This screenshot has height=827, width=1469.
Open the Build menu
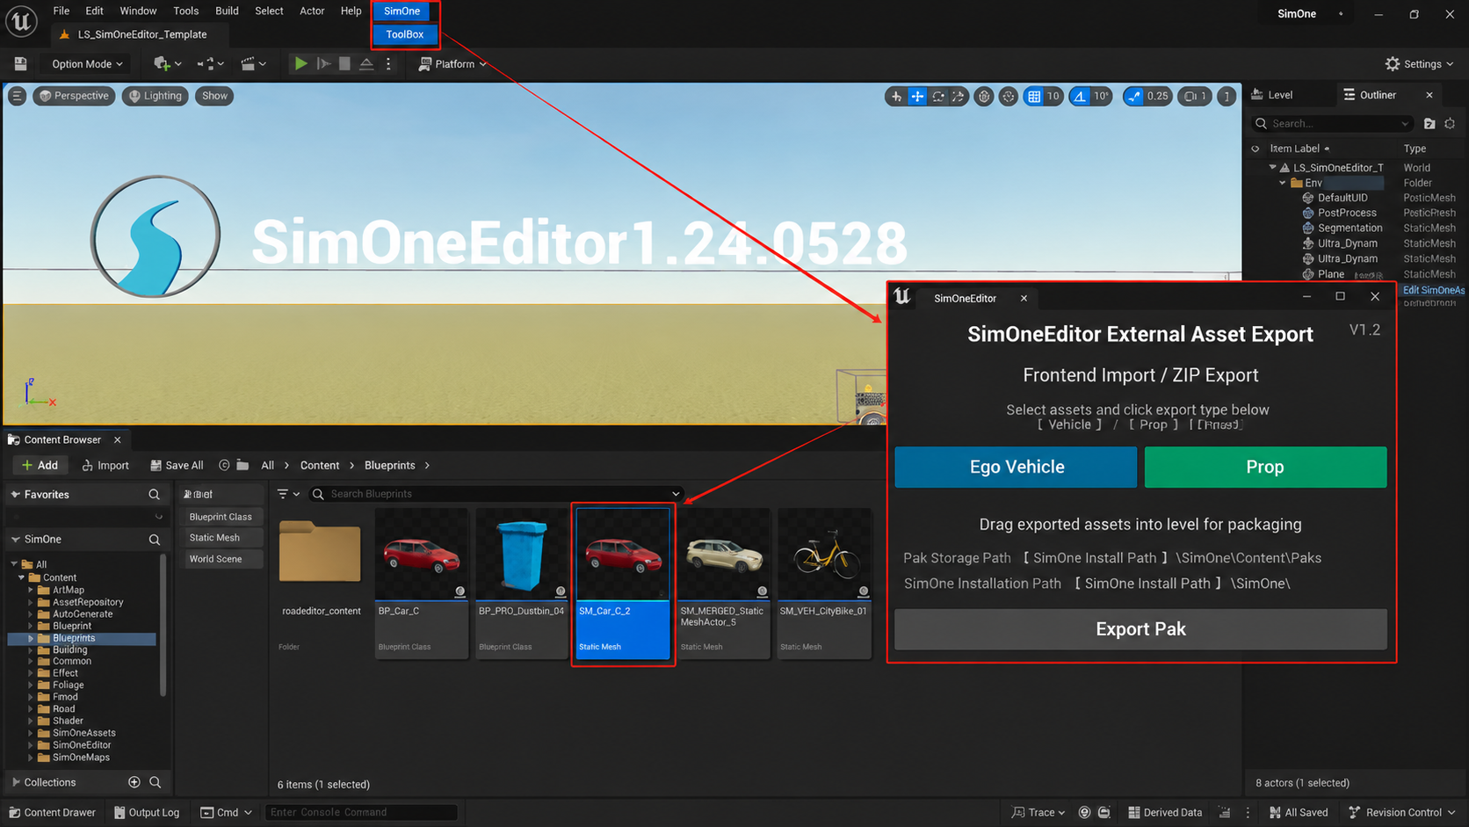[x=227, y=11]
